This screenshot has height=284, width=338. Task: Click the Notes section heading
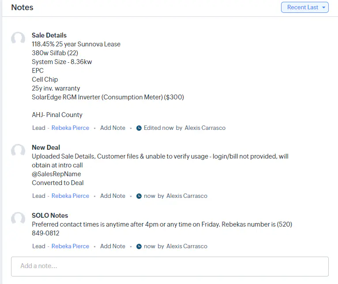(x=22, y=8)
